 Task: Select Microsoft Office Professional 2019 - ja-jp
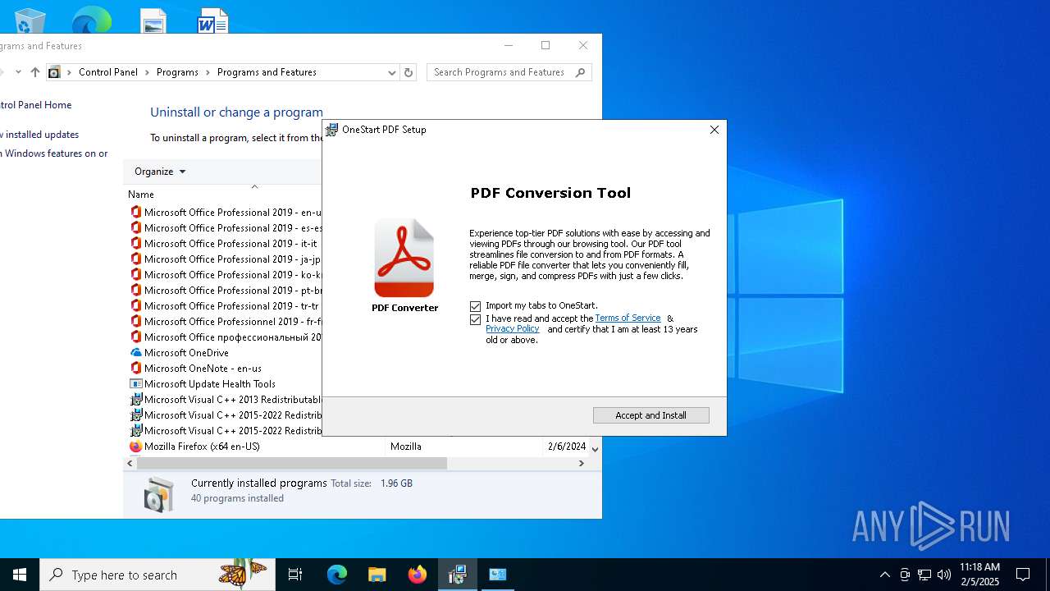point(225,259)
